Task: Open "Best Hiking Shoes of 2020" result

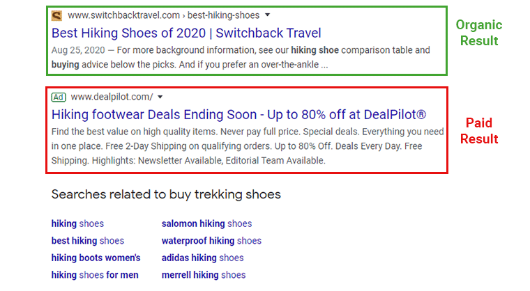Action: click(186, 33)
